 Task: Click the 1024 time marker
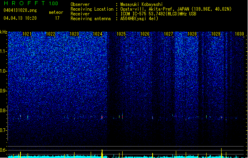pyautogui.click(x=98, y=34)
